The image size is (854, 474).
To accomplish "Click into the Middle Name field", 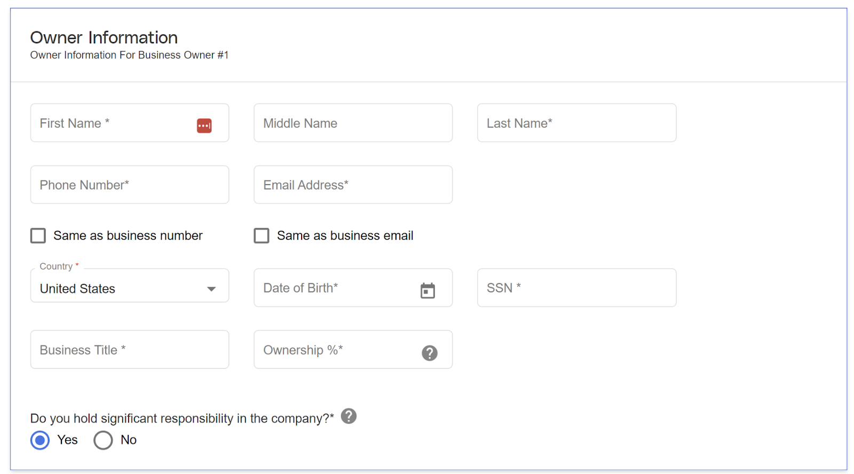I will (353, 123).
